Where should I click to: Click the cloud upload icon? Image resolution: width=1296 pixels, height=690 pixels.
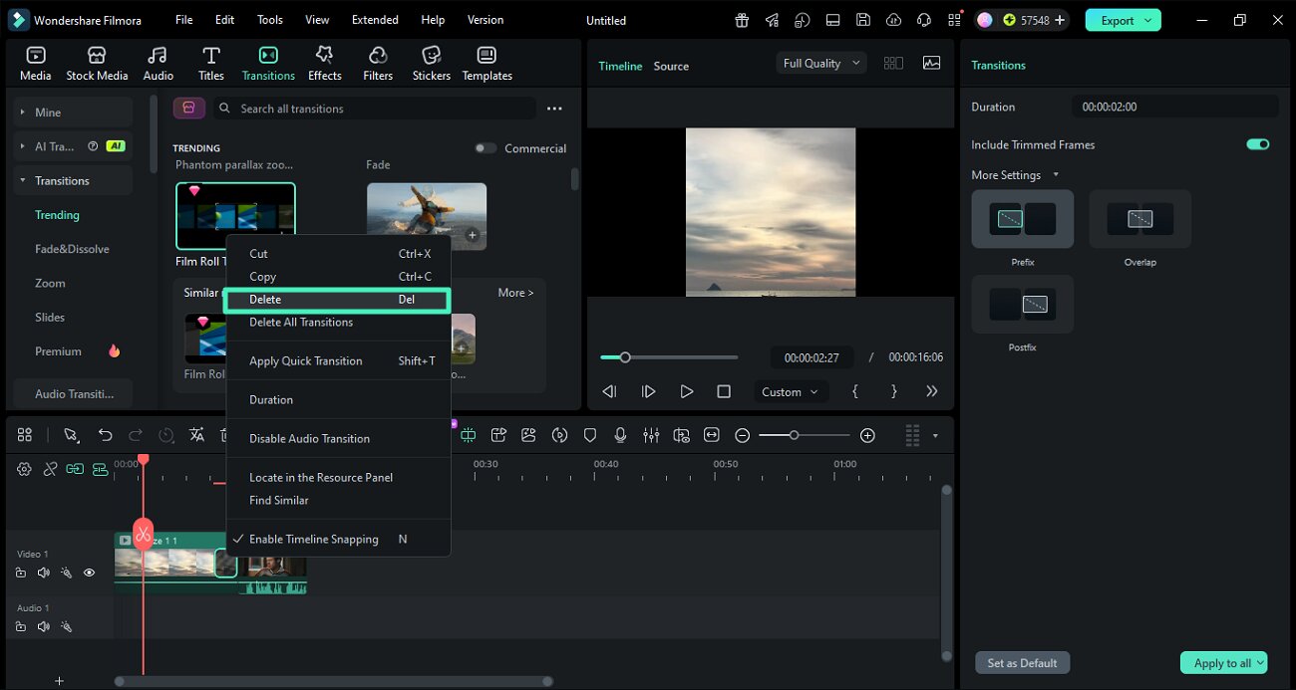point(893,20)
